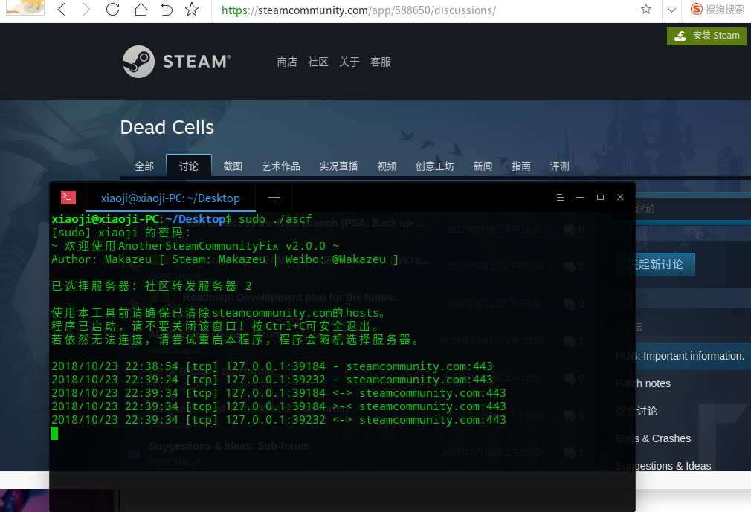Viewport: 751px width, 512px height.
Task: Click the Steam logo
Action: 176,62
